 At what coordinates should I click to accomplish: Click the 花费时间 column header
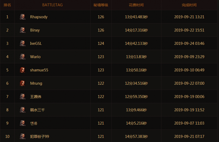136,5
